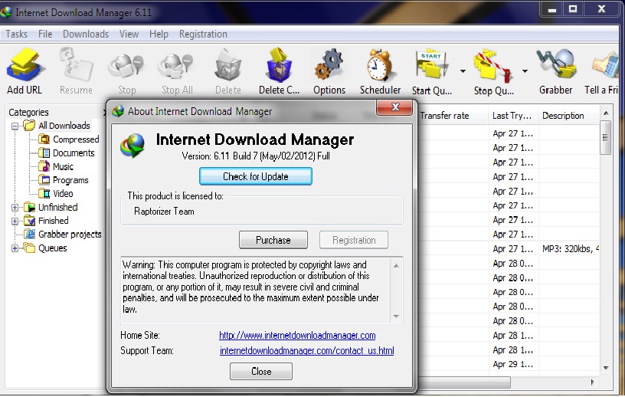The width and height of the screenshot is (625, 397).
Task: Click the Stop All toolbar icon
Action: tap(176, 66)
